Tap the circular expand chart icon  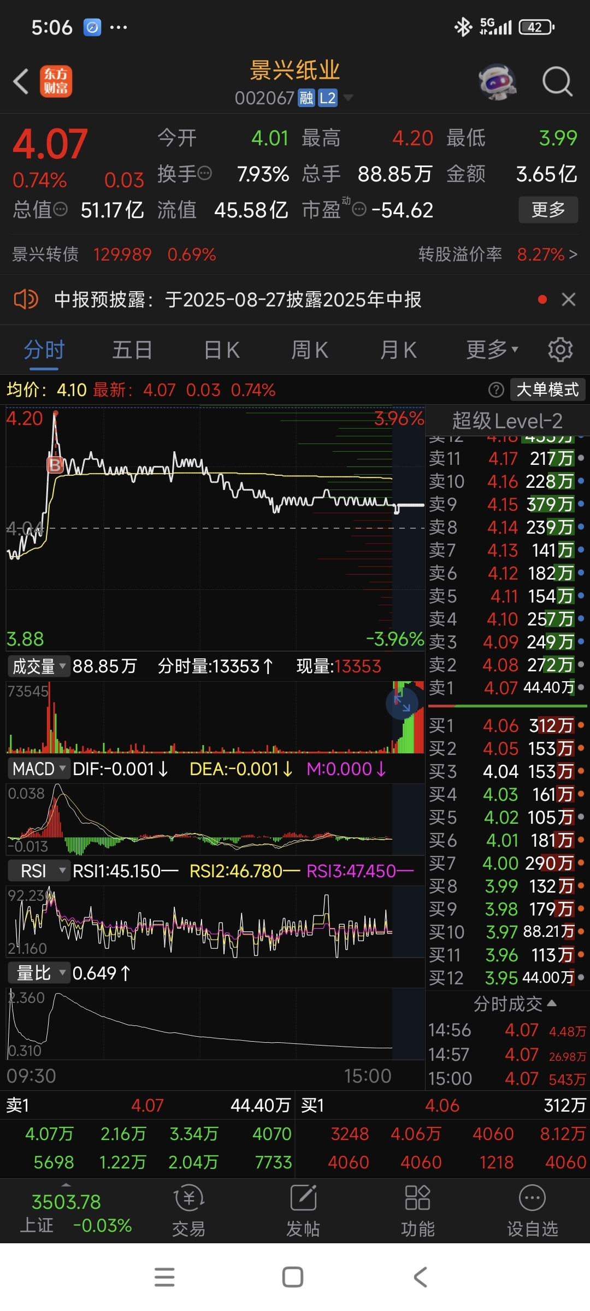[x=402, y=704]
